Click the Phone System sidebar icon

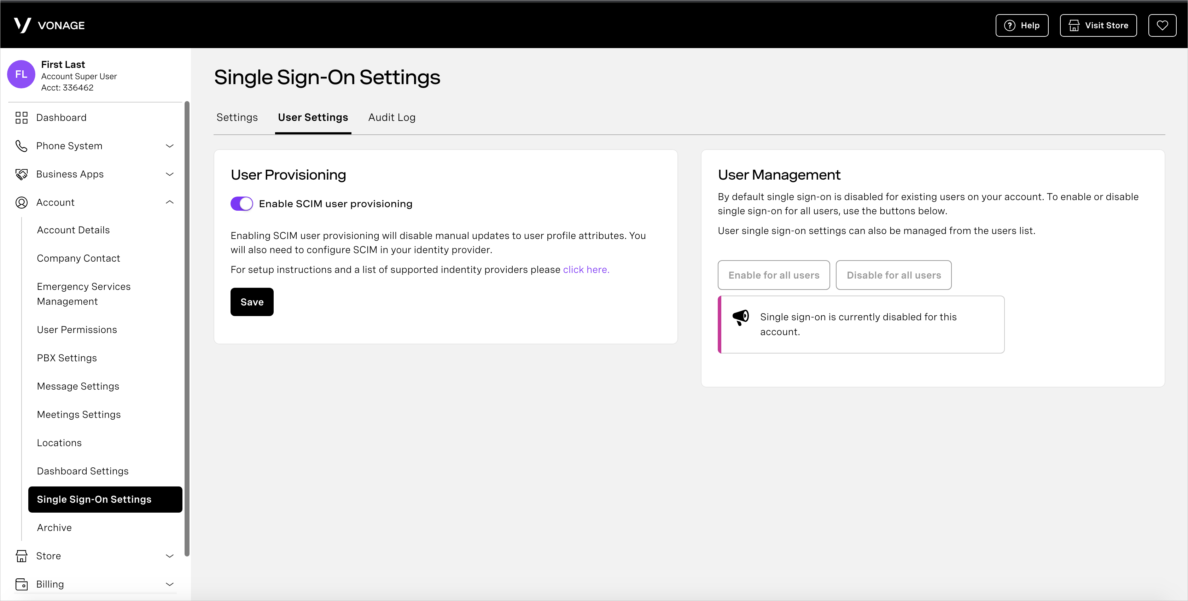(x=21, y=146)
